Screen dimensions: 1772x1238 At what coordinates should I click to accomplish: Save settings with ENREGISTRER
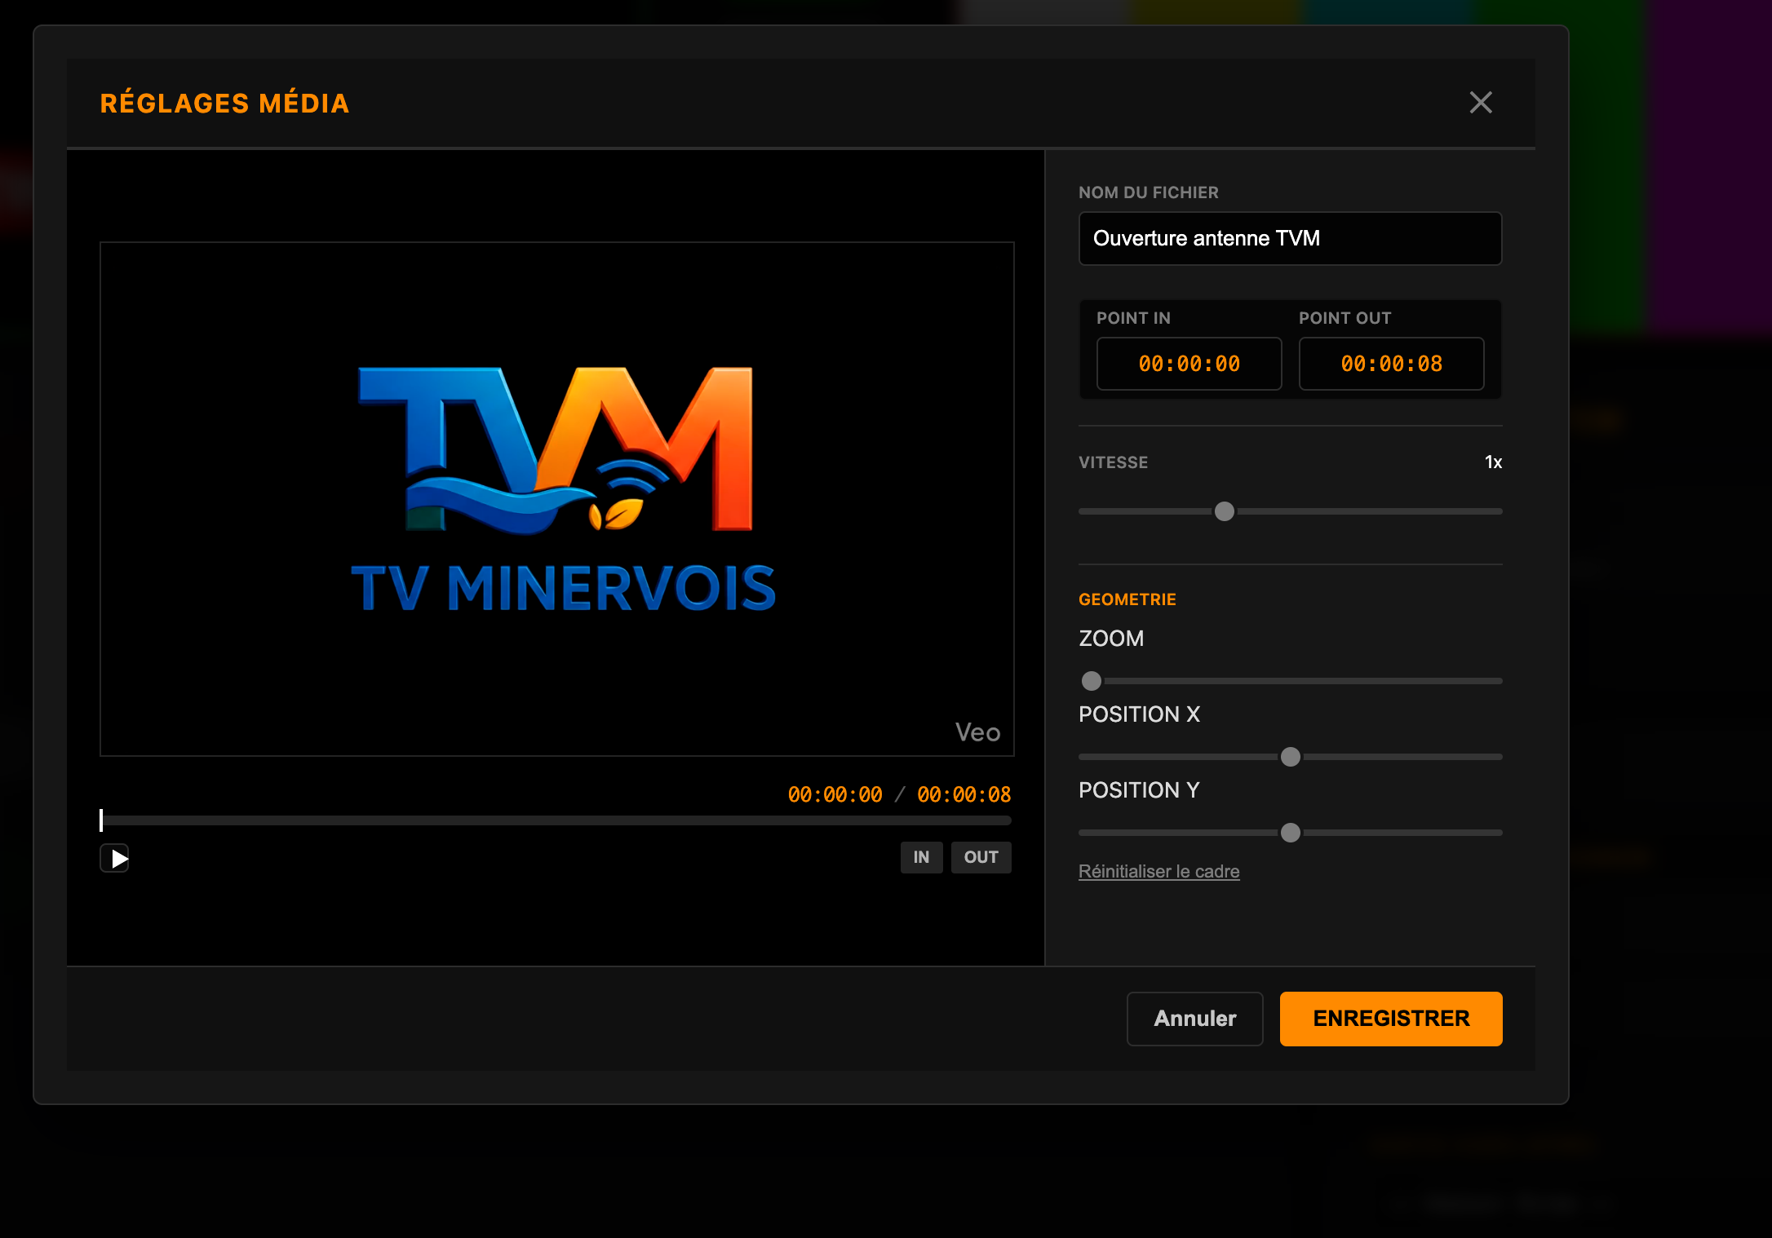pyautogui.click(x=1391, y=1019)
